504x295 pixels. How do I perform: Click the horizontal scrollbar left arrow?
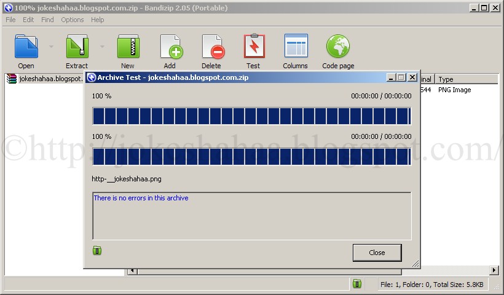tap(132, 270)
